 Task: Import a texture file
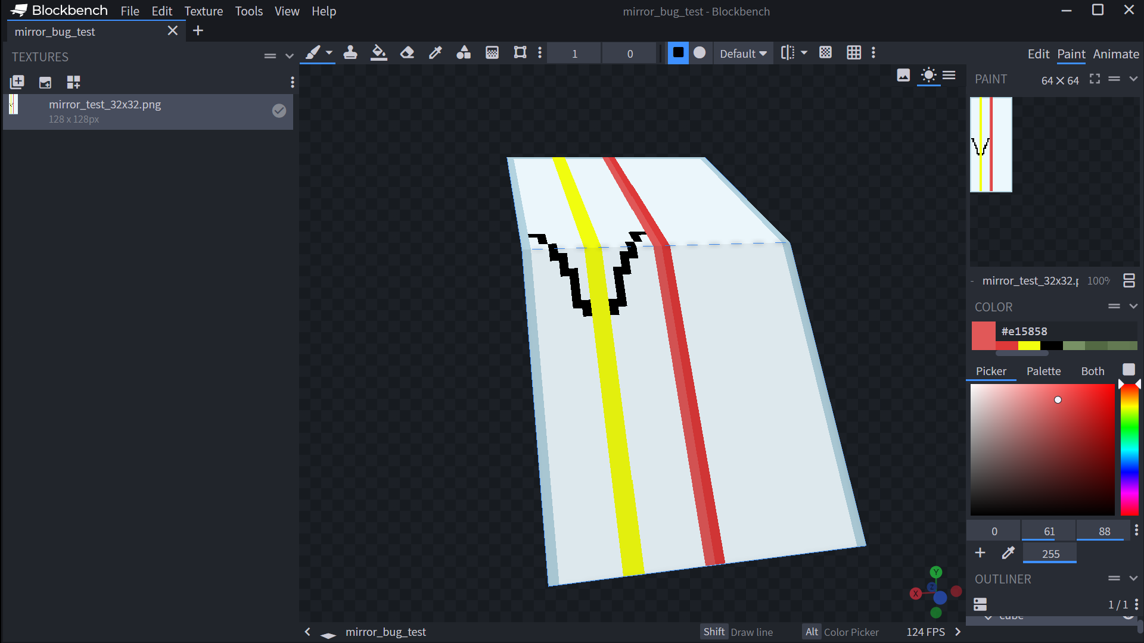[45, 82]
